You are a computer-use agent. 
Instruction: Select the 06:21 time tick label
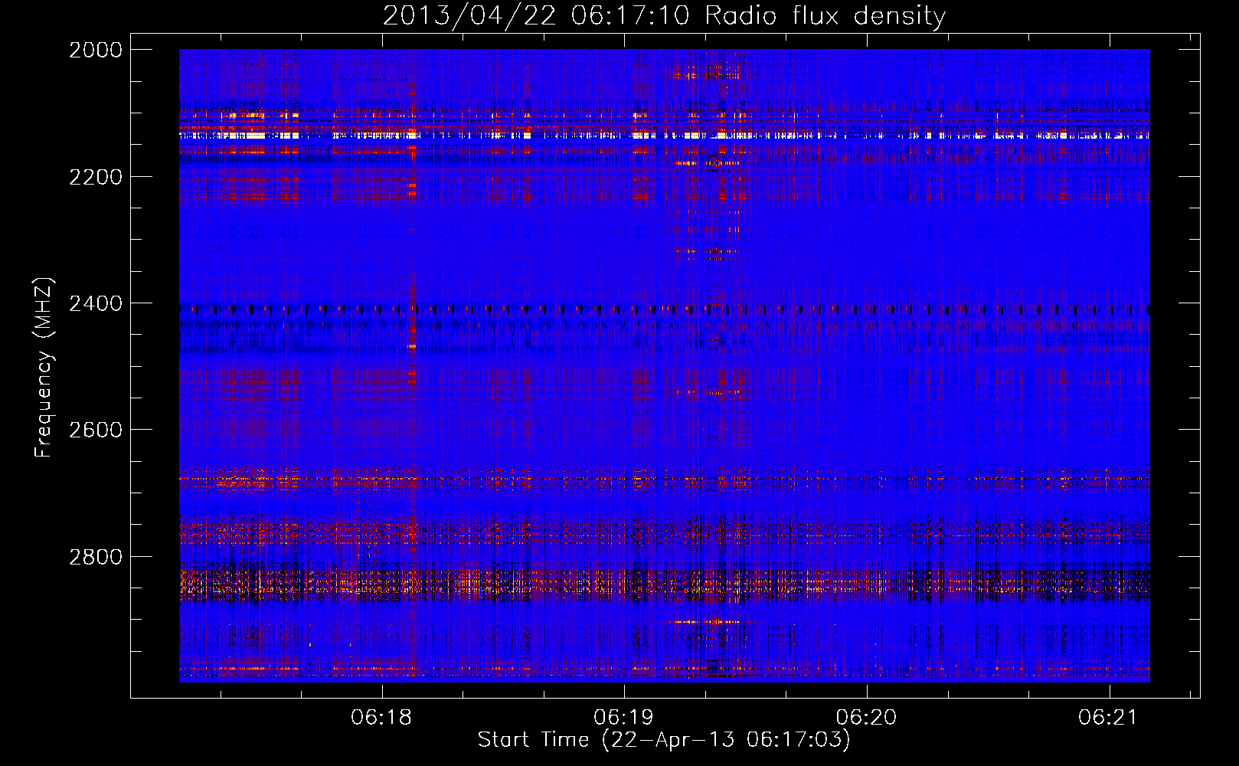tap(1109, 718)
